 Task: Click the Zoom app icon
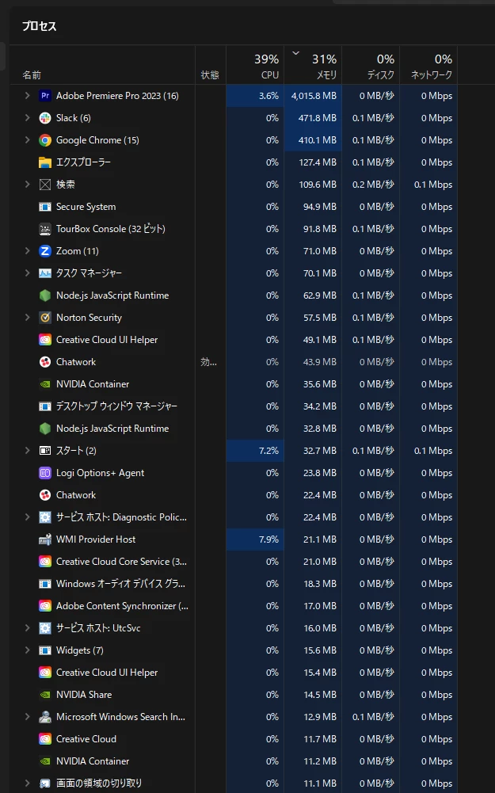45,251
